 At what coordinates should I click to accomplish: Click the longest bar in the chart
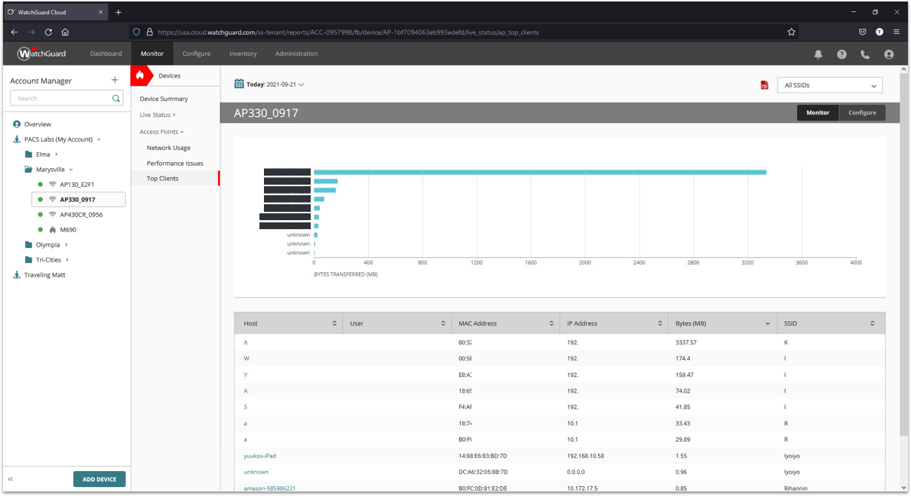[539, 173]
